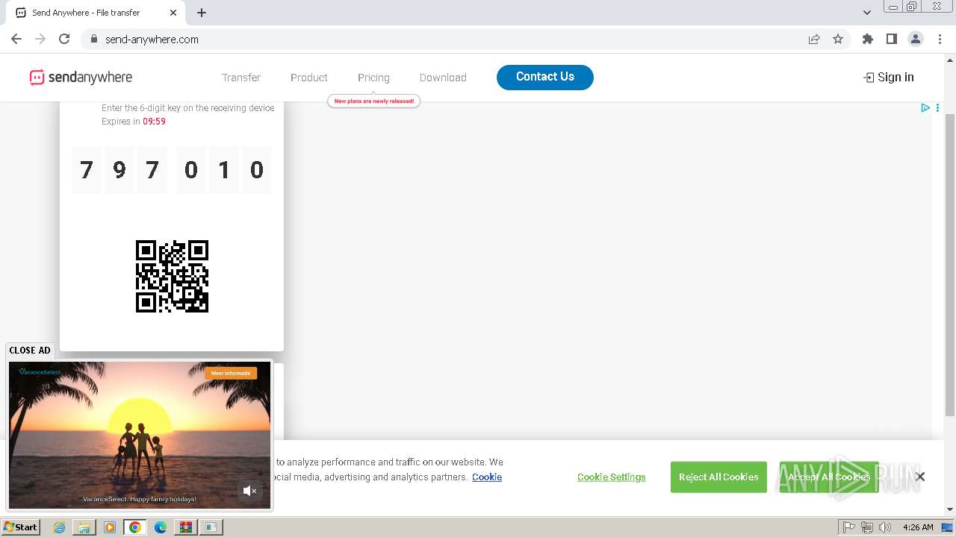Dismiss the cookie banner with X
The image size is (956, 537).
(x=920, y=477)
